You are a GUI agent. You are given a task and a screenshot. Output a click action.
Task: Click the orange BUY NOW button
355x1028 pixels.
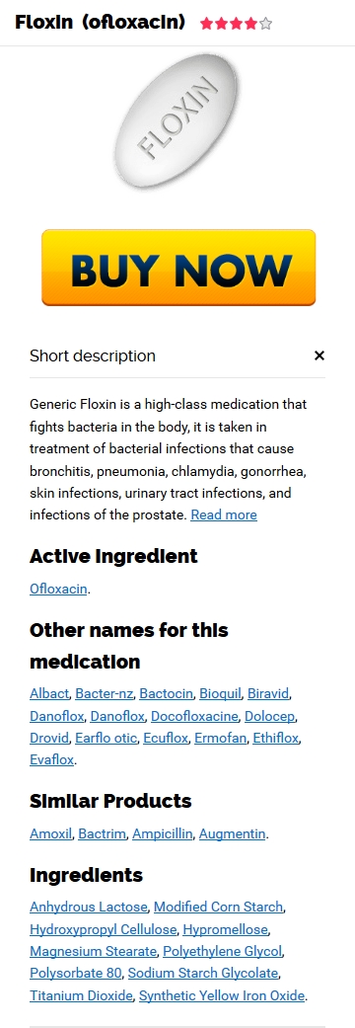coord(178,268)
